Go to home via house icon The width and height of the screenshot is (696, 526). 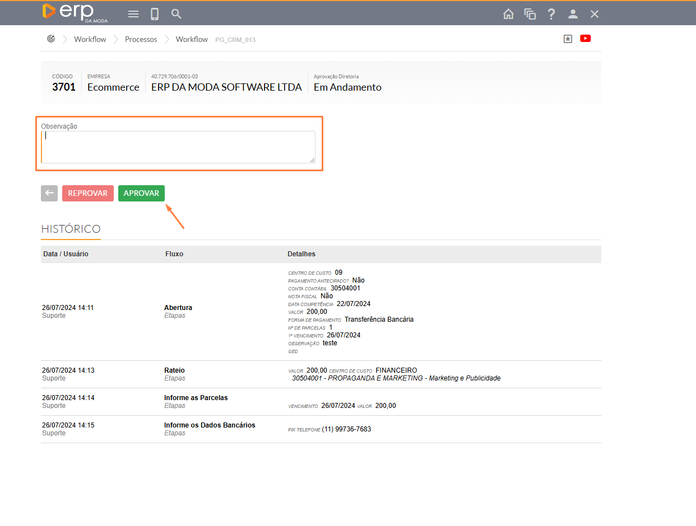[508, 14]
